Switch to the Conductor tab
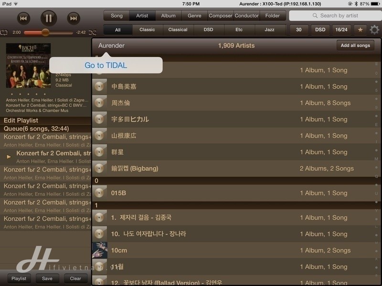This screenshot has height=286, width=382. coord(246,16)
